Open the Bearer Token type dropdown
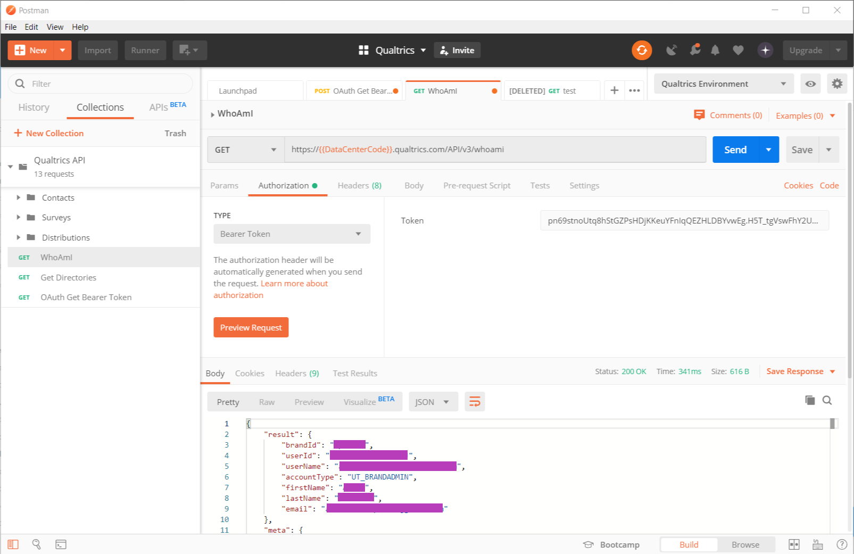 pyautogui.click(x=292, y=234)
